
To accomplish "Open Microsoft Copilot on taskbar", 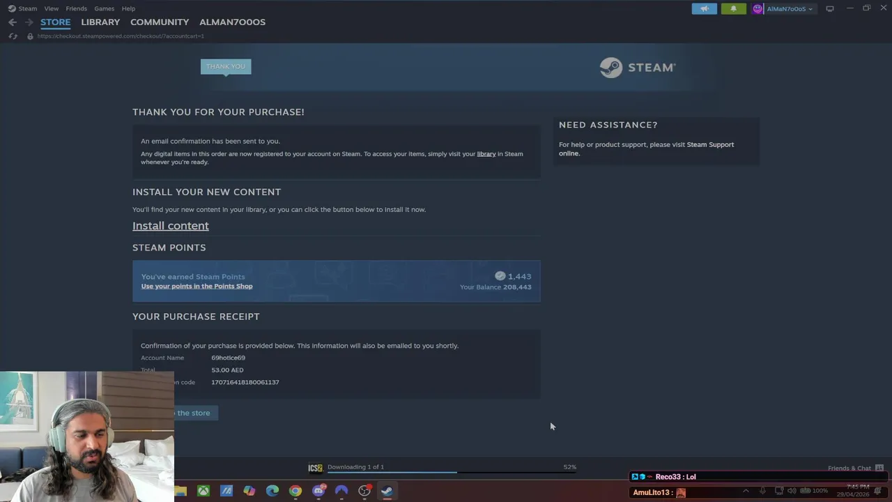I will coord(249,491).
